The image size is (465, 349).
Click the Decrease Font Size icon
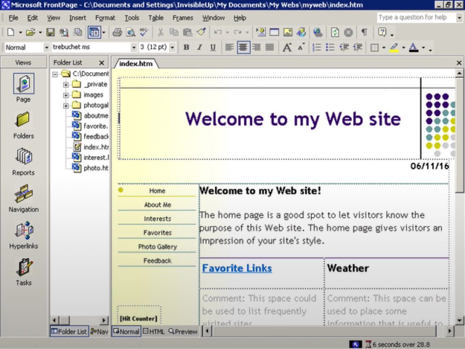301,47
